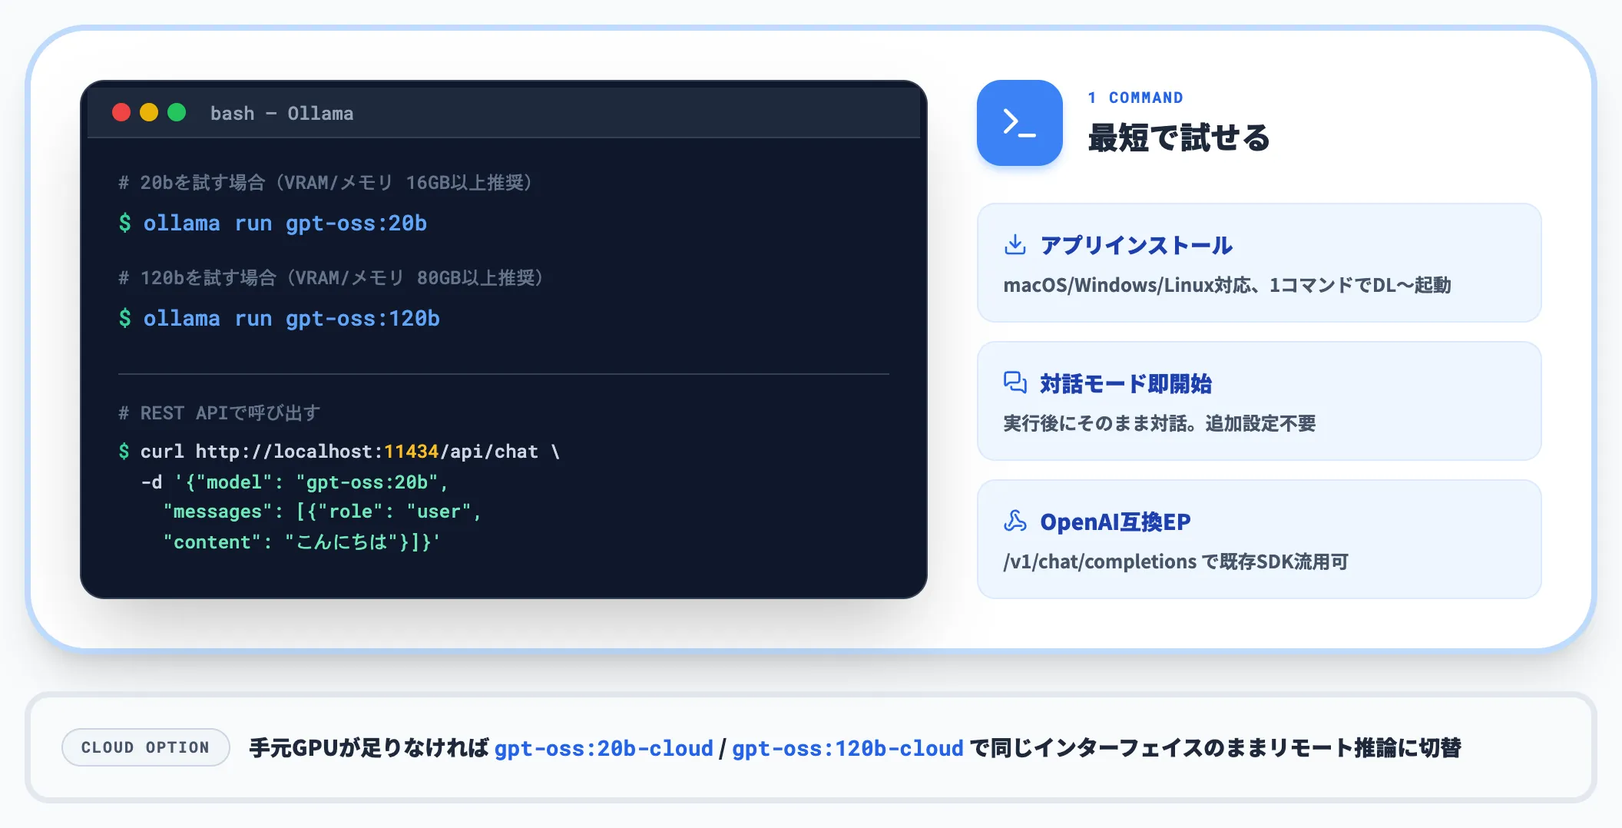Click the download icon beside アプリインストール
Viewport: 1622px width, 828px height.
pos(1015,245)
